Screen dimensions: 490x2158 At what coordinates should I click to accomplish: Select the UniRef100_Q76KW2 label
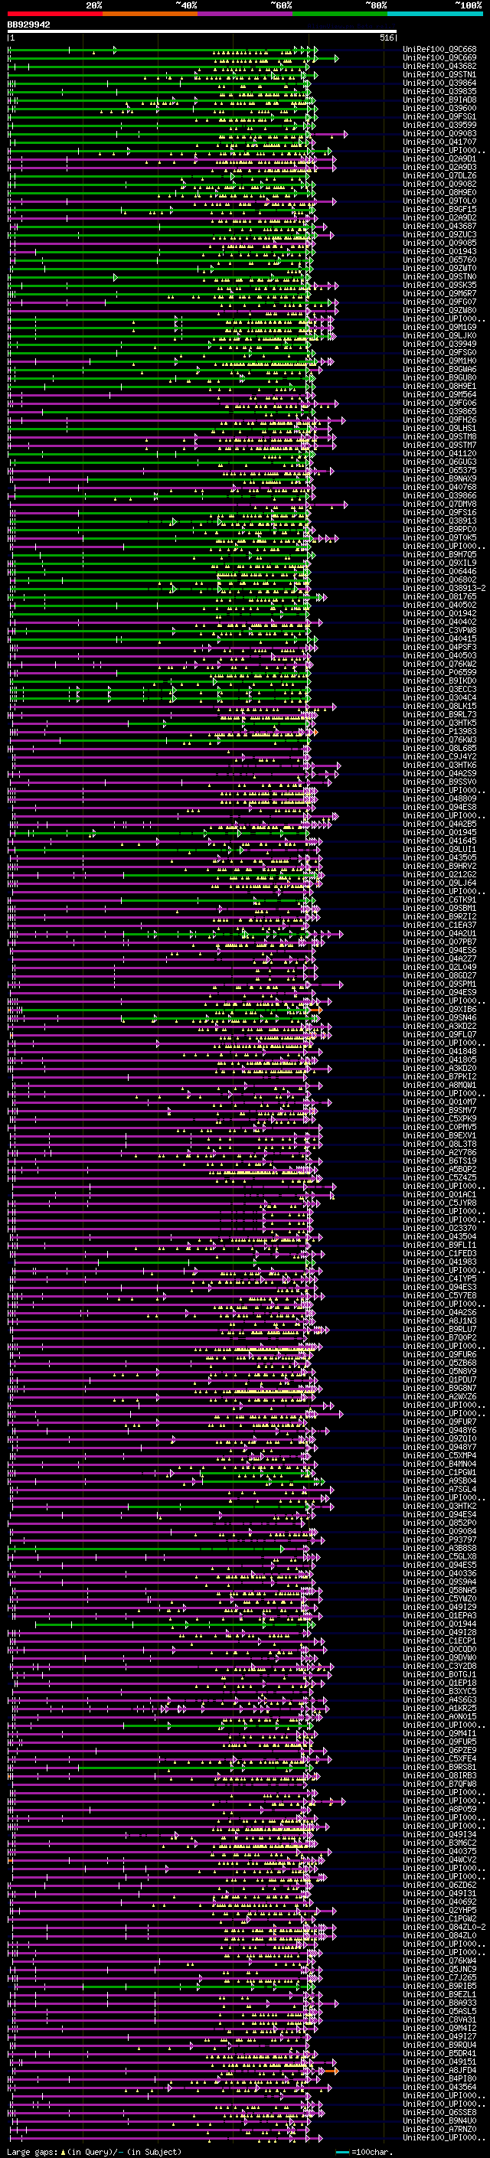pyautogui.click(x=439, y=664)
